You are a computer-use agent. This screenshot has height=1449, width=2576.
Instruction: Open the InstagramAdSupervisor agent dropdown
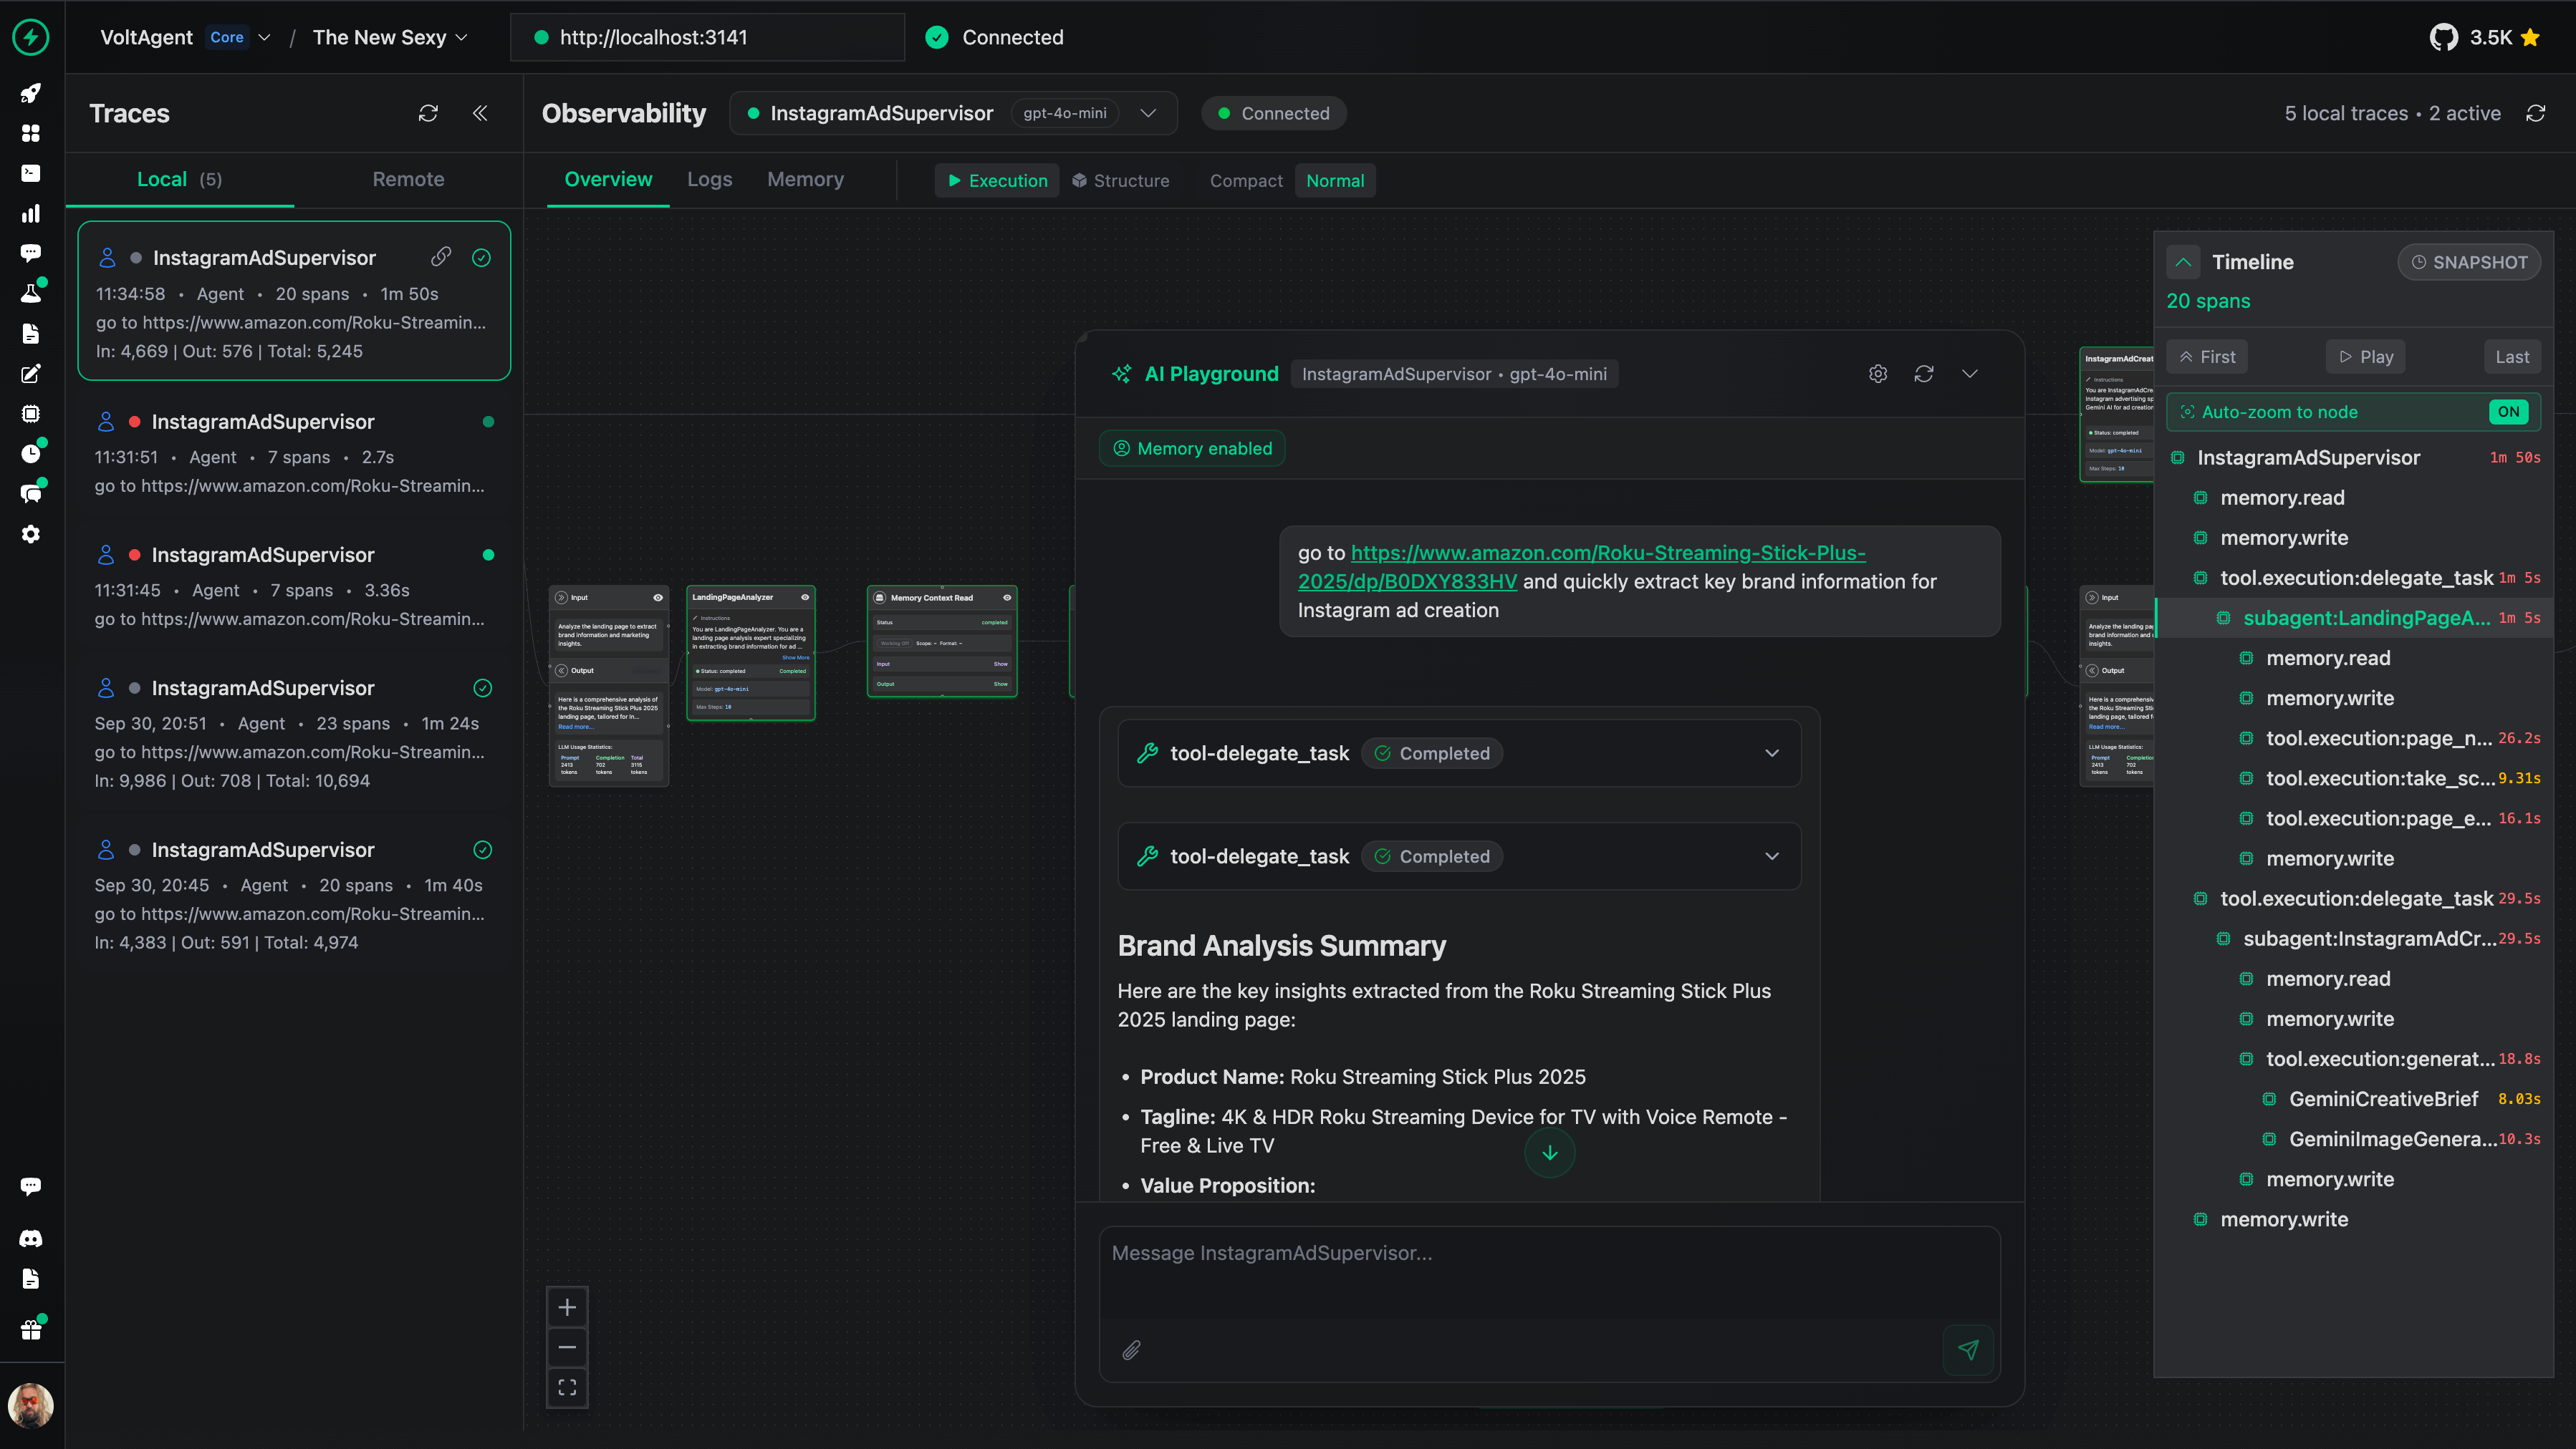1148,113
